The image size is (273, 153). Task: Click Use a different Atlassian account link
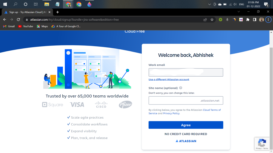169,79
